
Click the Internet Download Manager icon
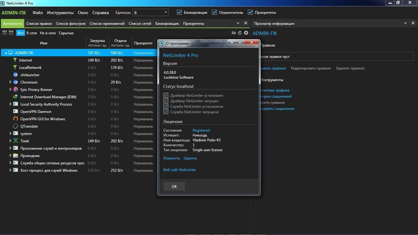coord(16,97)
